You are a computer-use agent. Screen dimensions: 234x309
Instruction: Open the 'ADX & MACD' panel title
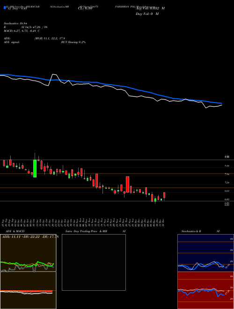pos(15,231)
